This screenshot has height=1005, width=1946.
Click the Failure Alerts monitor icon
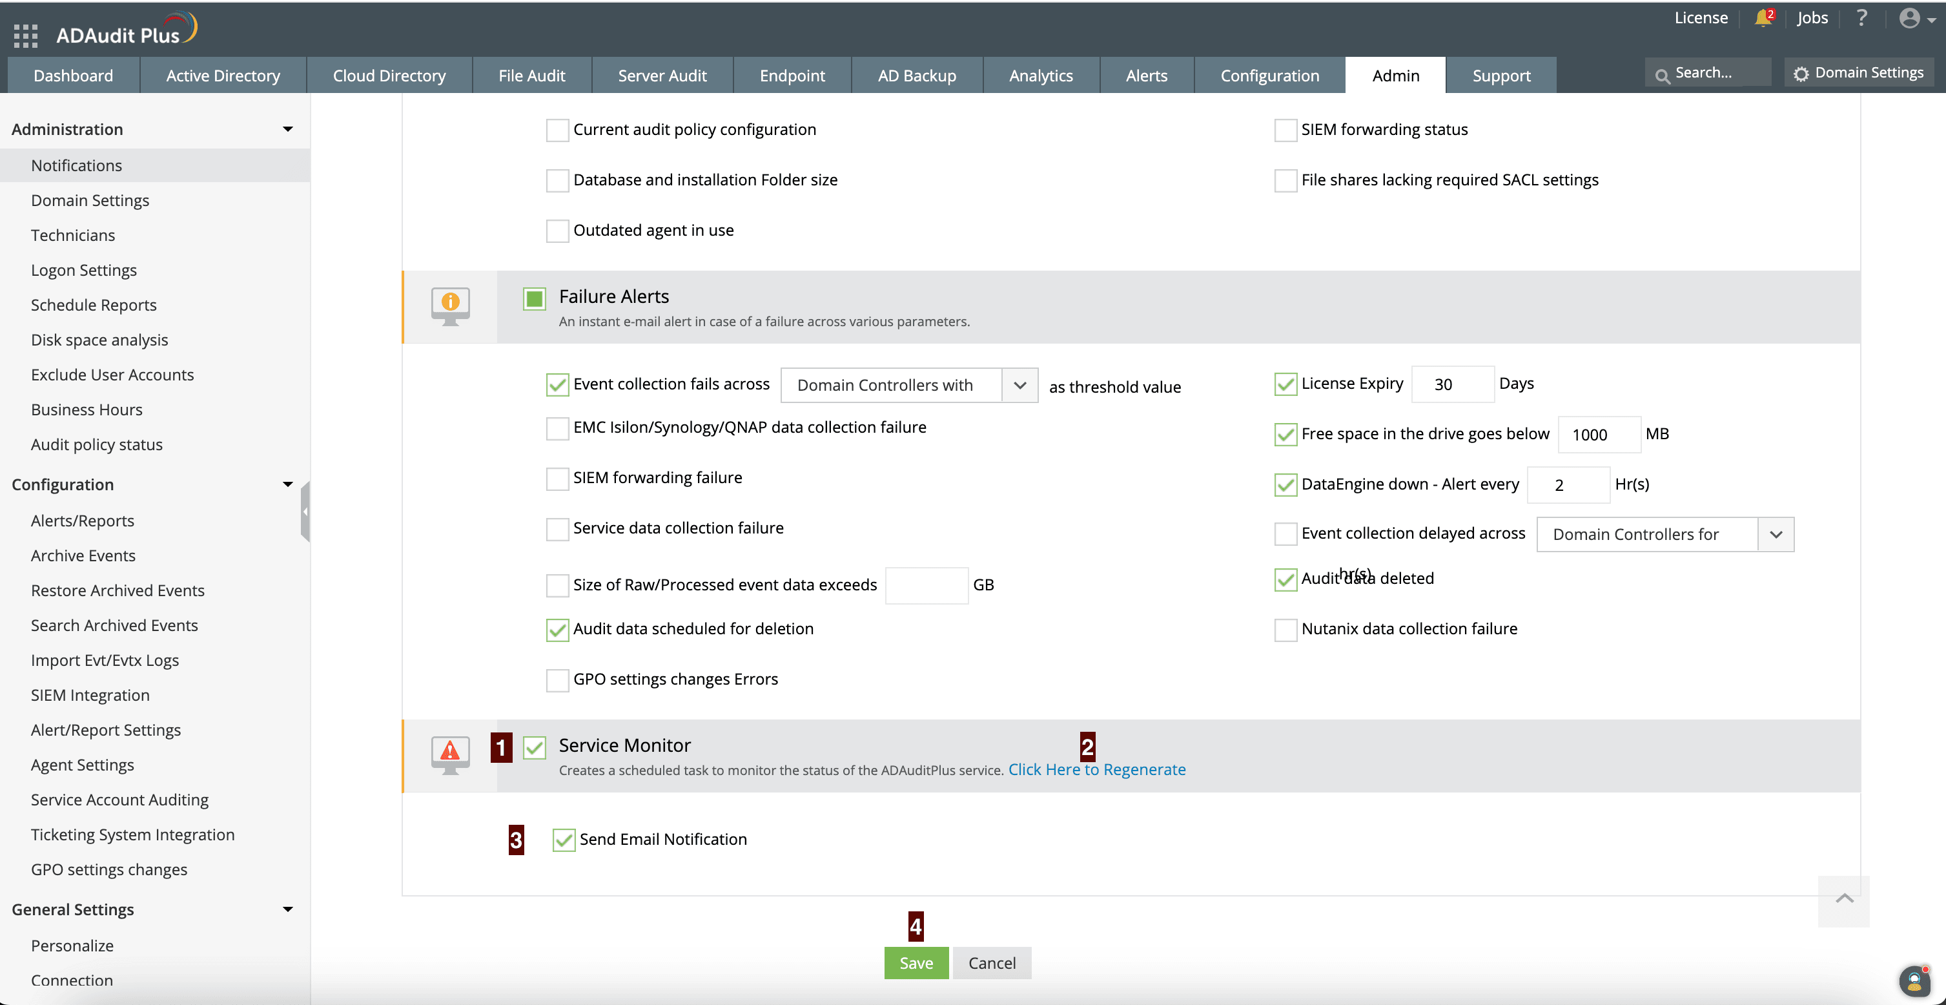(450, 306)
